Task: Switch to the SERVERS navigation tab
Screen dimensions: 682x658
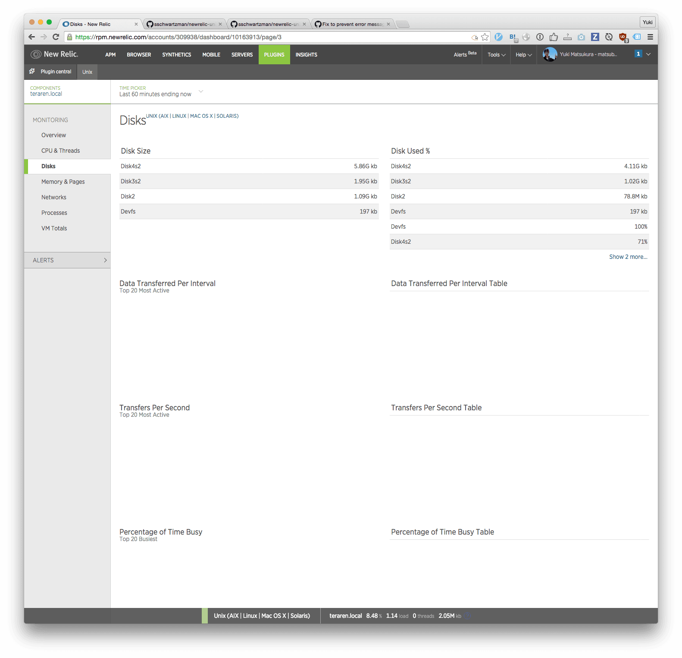Action: [242, 55]
